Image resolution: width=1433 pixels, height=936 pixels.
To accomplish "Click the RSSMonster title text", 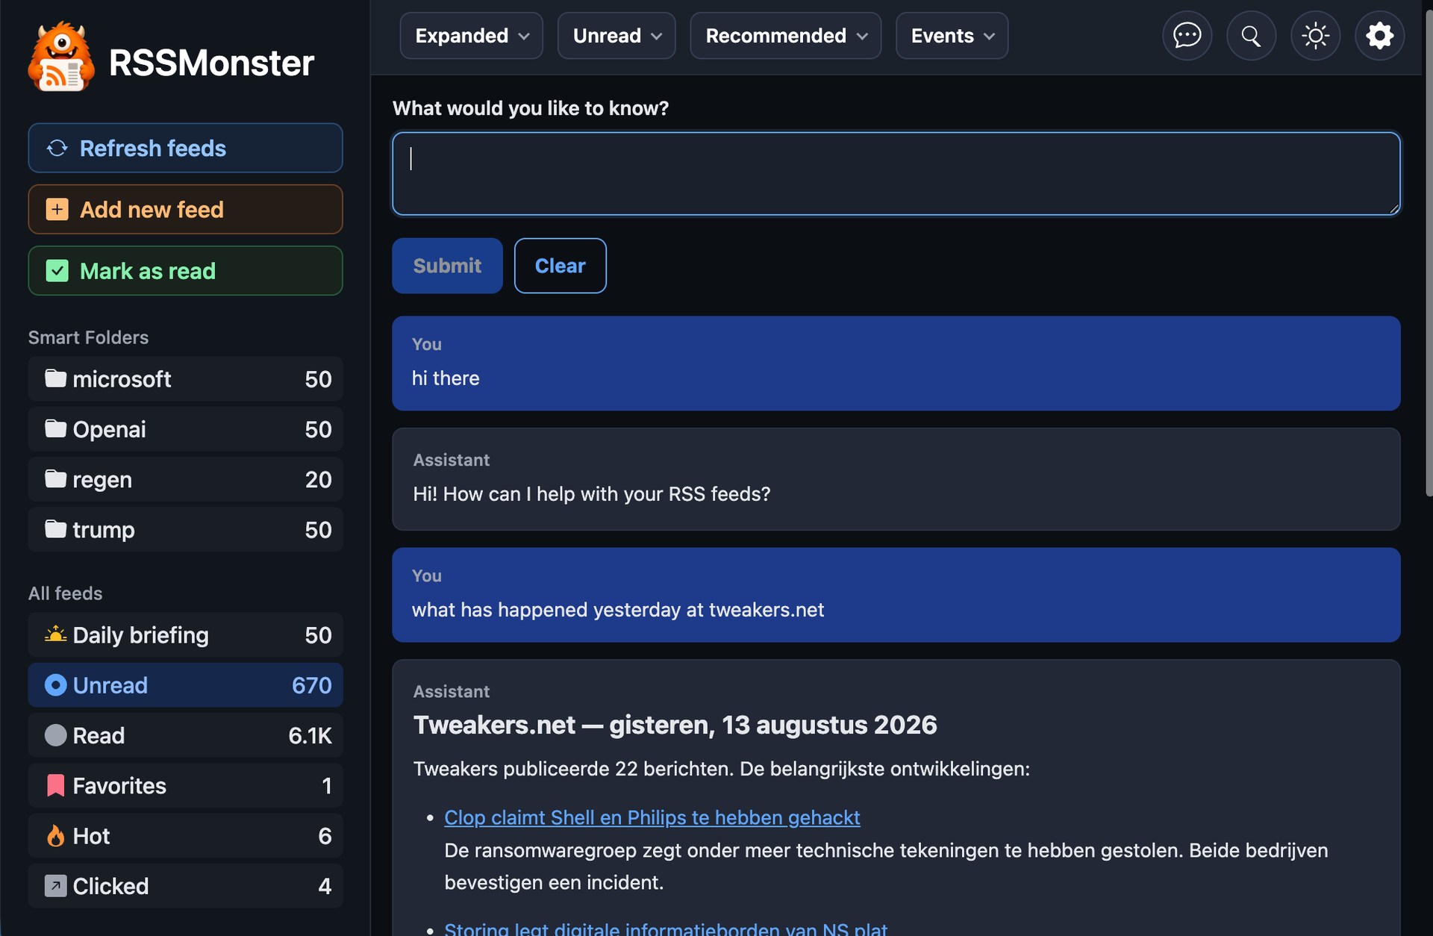I will click(211, 63).
